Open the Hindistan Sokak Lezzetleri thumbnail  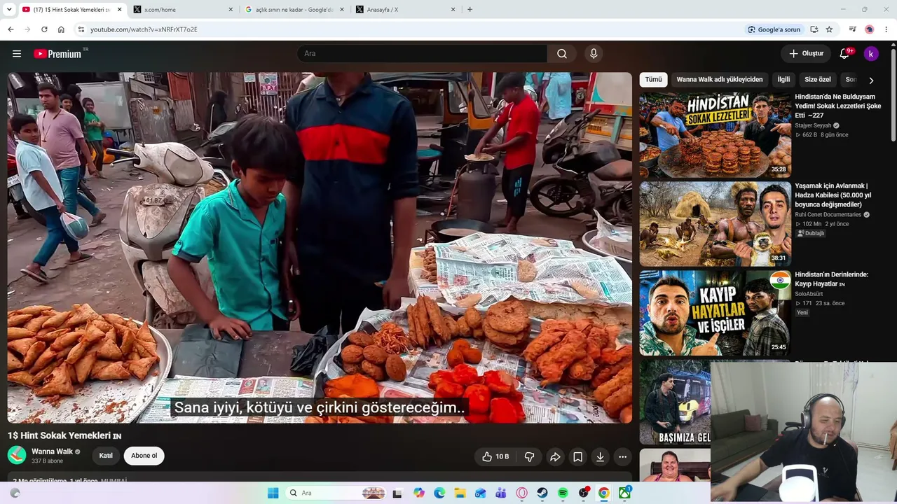point(715,135)
